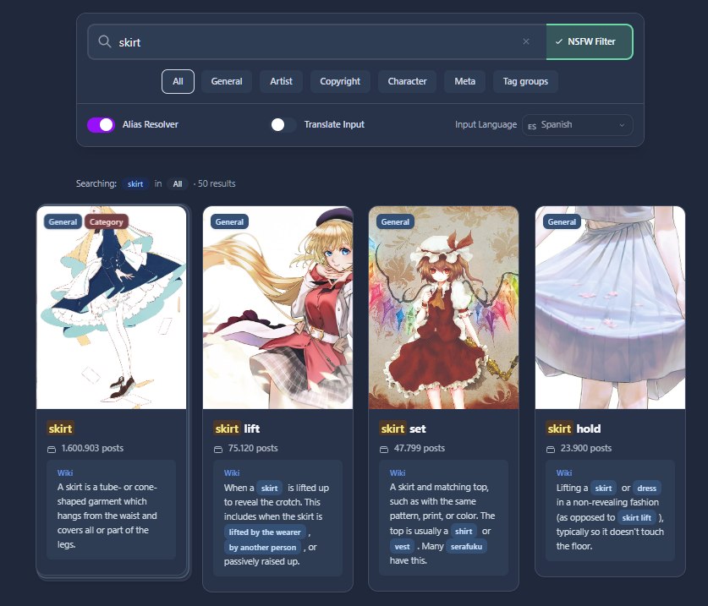Switch to the Meta tab
The height and width of the screenshot is (606, 708).
(x=464, y=81)
